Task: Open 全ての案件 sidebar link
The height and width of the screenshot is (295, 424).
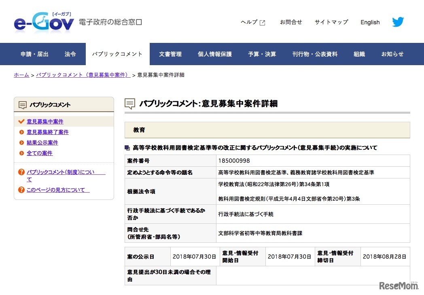Action: pos(40,153)
